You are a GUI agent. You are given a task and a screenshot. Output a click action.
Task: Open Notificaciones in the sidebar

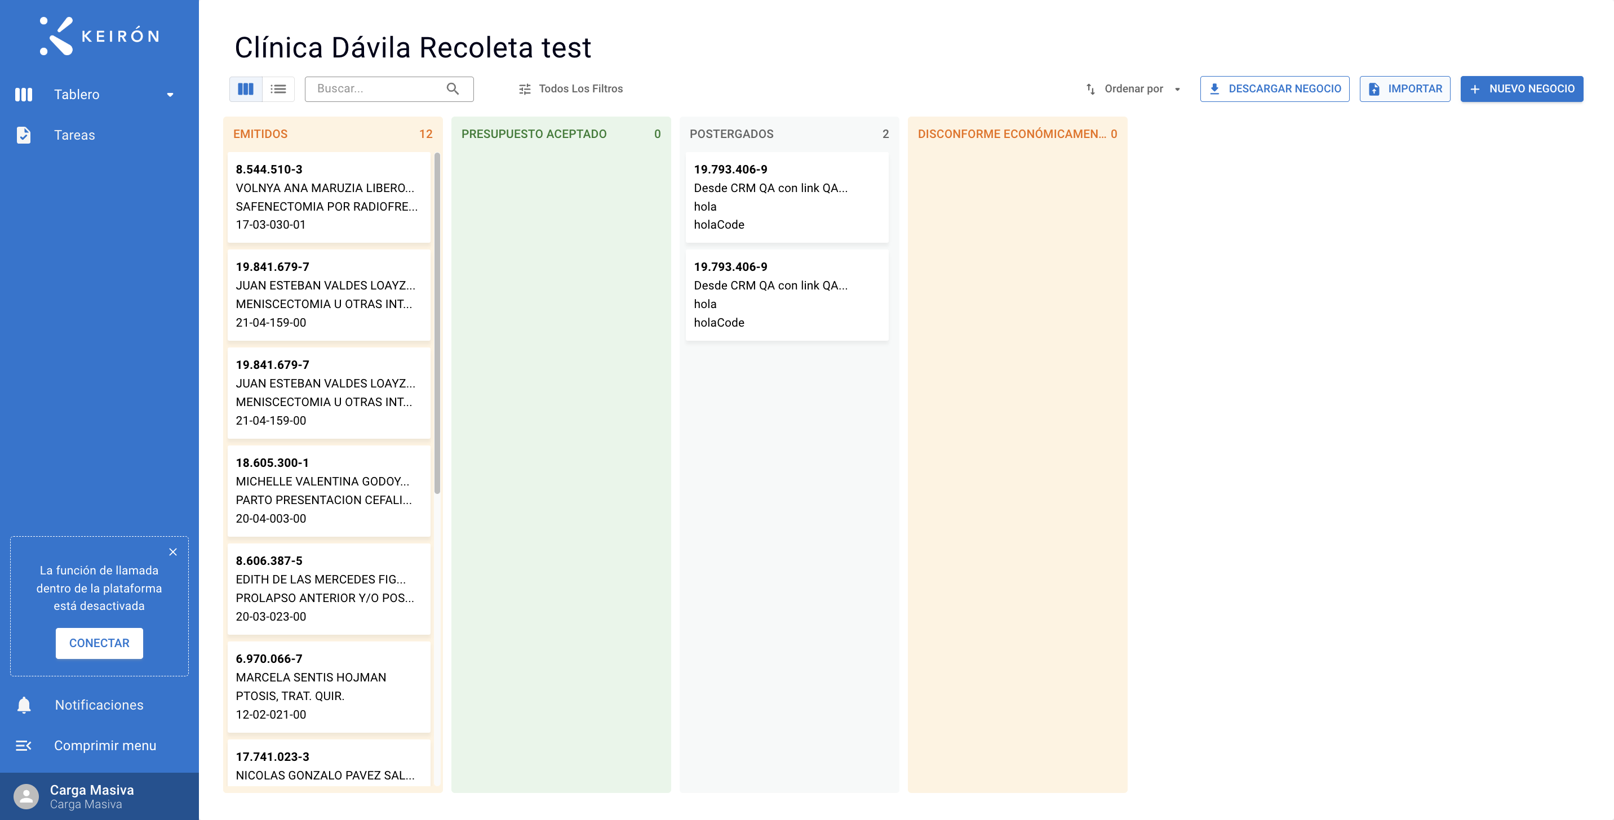(99, 705)
